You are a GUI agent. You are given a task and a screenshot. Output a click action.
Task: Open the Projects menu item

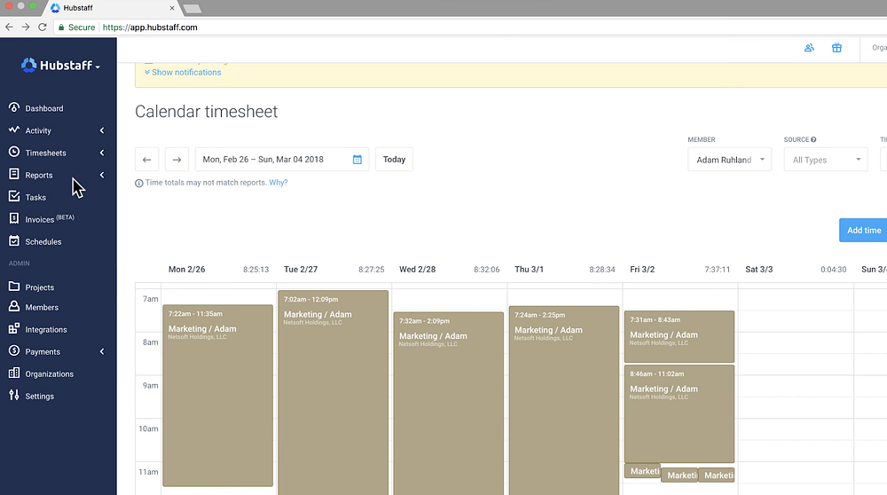pos(40,287)
